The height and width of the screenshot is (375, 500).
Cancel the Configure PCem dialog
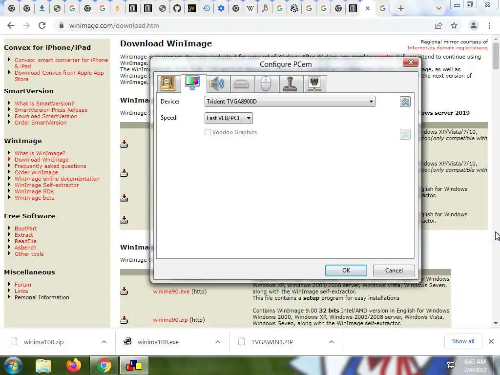[394, 271]
